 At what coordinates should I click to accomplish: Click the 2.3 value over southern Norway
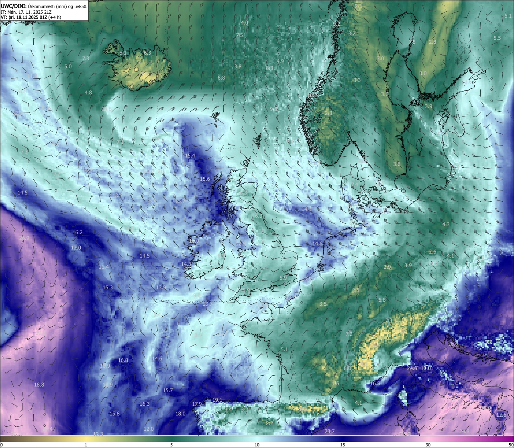[x=328, y=113]
